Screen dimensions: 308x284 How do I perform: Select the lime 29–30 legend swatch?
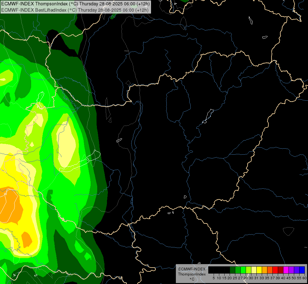(x=249, y=270)
